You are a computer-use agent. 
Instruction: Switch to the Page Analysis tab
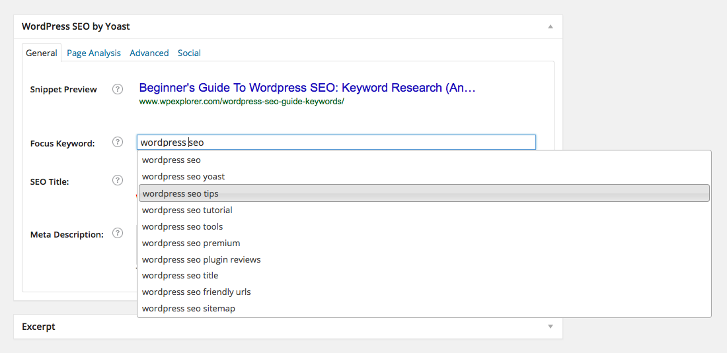[94, 53]
